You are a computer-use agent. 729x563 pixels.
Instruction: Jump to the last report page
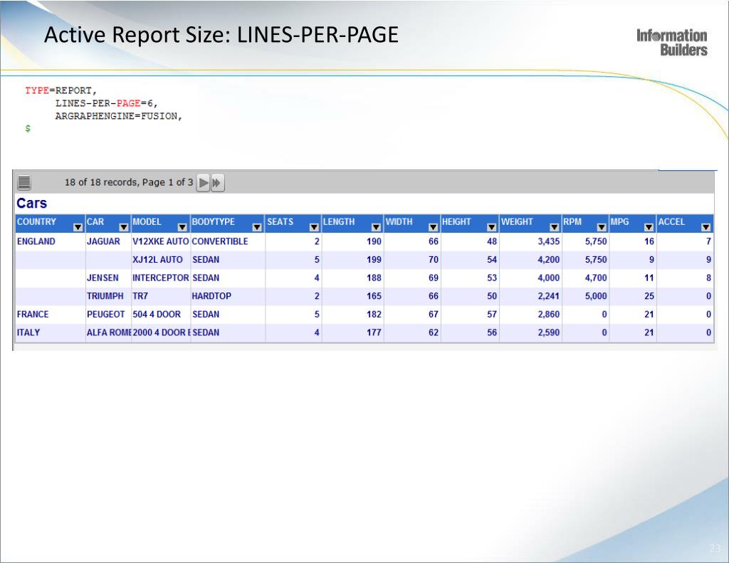click(217, 183)
